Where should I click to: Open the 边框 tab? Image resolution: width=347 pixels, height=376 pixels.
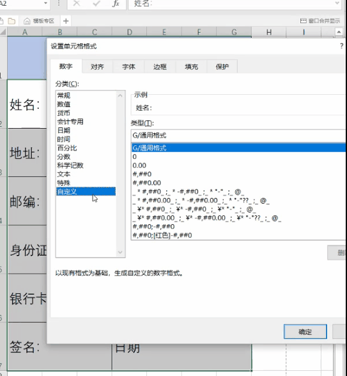(160, 67)
